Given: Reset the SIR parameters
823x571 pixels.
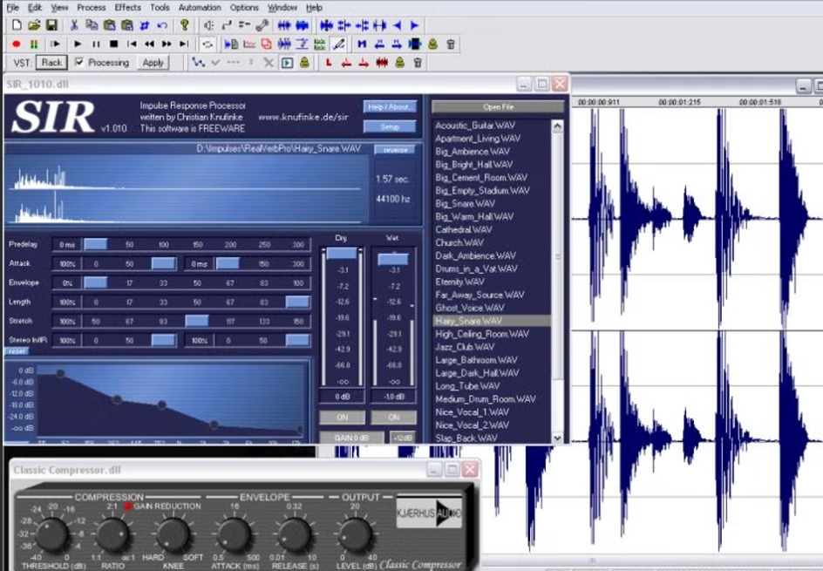Looking at the screenshot, I should 17,351.
